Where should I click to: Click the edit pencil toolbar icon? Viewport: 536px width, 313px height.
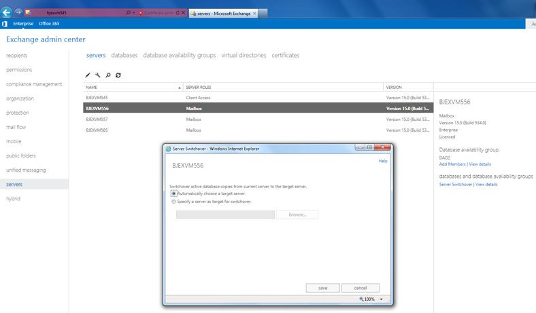[88, 75]
